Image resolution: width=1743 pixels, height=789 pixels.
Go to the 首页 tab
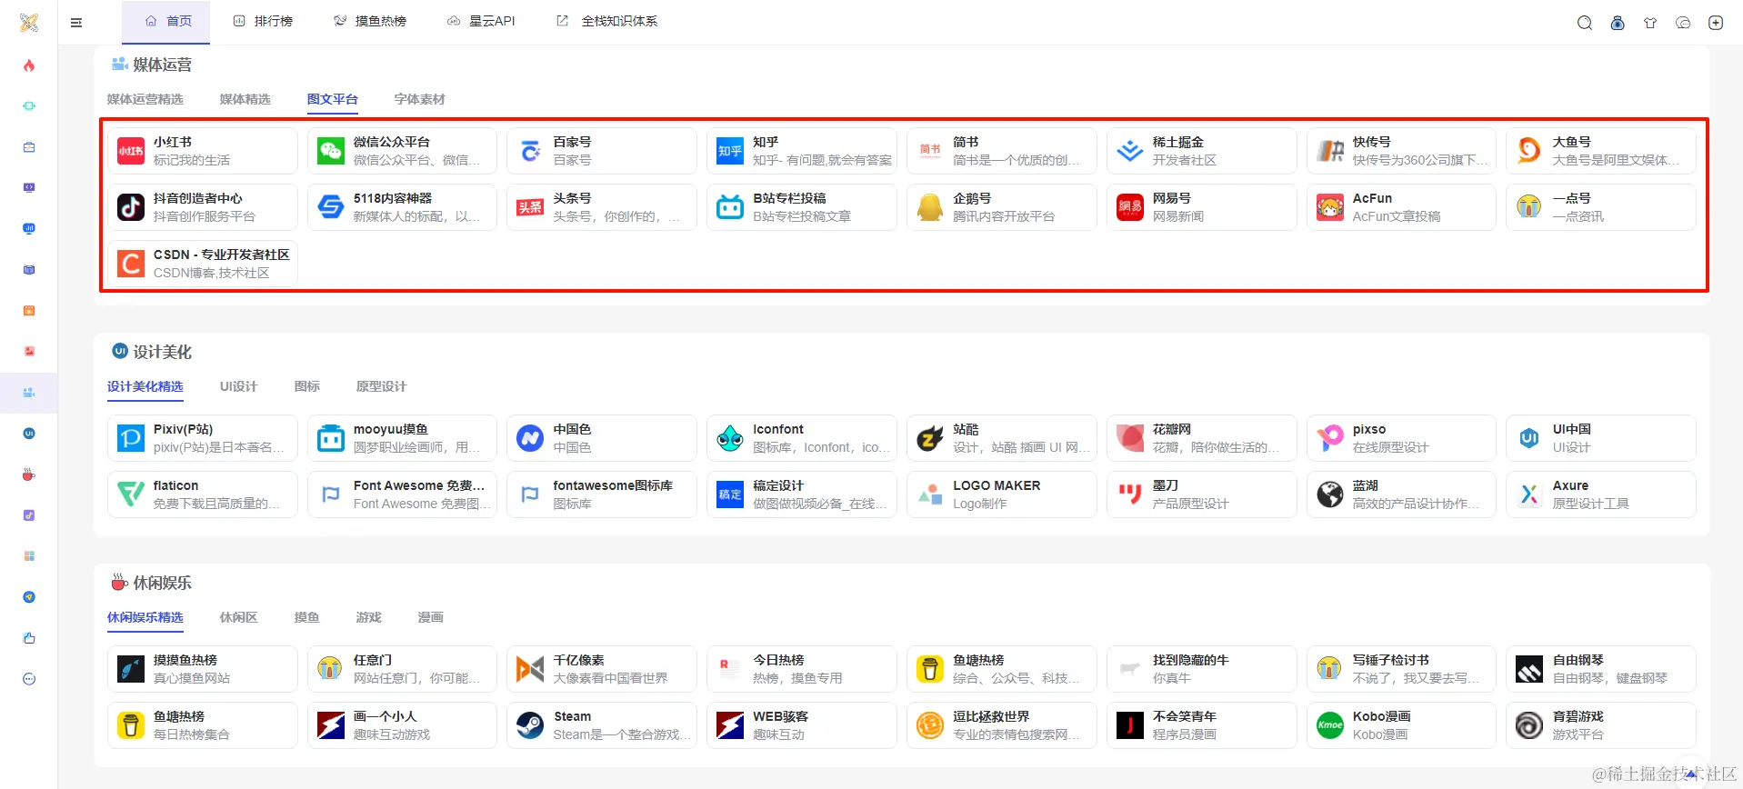[166, 22]
